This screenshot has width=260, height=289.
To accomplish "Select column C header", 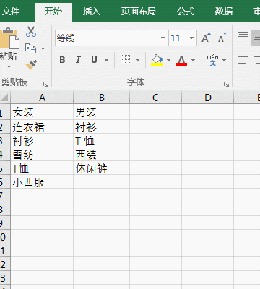I will click(155, 98).
